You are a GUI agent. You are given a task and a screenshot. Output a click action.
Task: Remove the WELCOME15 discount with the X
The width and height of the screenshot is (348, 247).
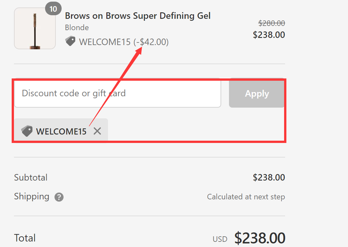tap(97, 131)
